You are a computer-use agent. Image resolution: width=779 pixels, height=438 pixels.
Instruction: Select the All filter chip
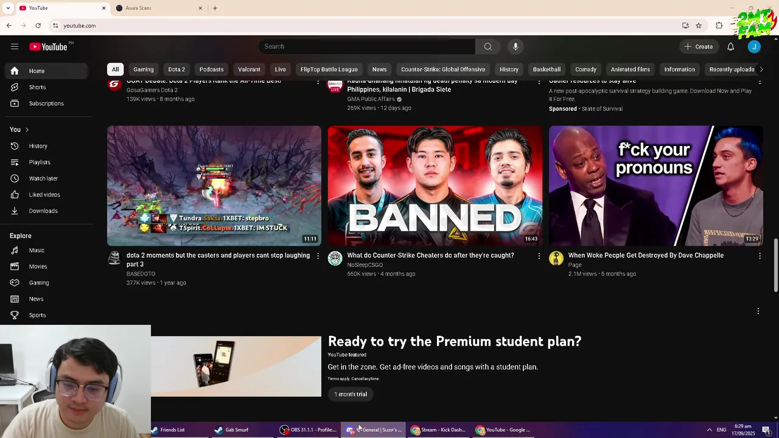115,69
